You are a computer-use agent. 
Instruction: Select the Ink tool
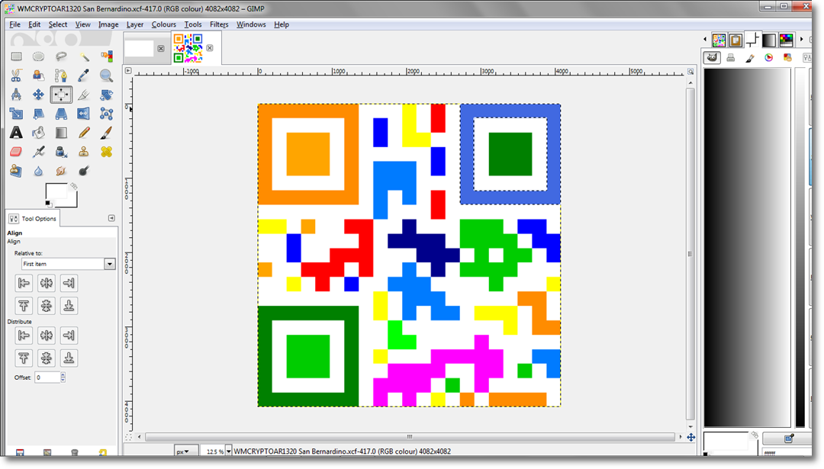click(61, 152)
